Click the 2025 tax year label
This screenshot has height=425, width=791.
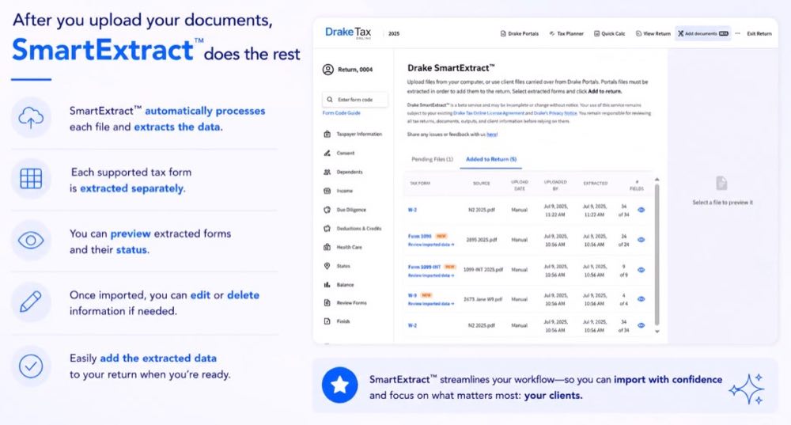click(x=394, y=34)
